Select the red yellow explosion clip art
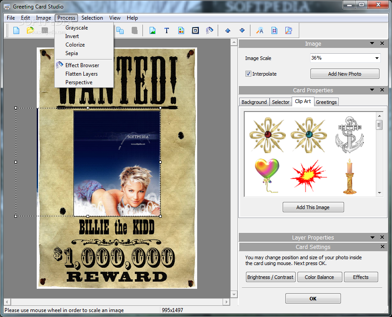392x317 pixels. tap(308, 176)
